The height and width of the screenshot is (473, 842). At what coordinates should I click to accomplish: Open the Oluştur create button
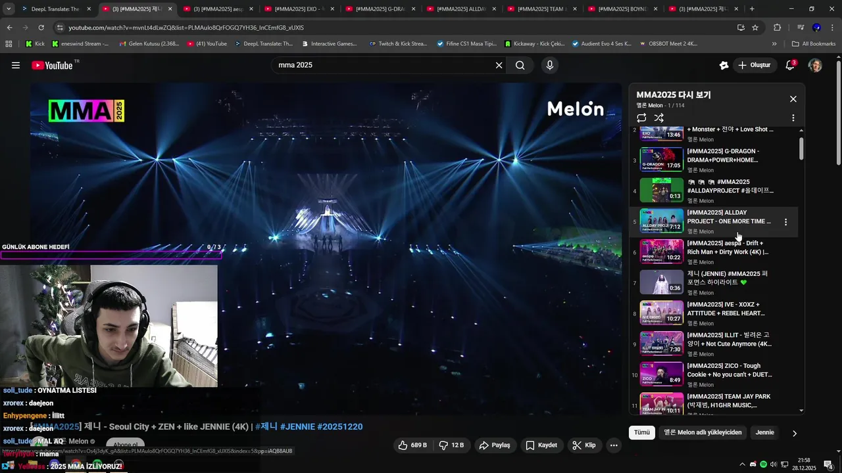coord(755,65)
